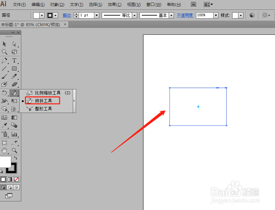Set paint type to Color
The width and height of the screenshot is (275, 210).
point(3,179)
